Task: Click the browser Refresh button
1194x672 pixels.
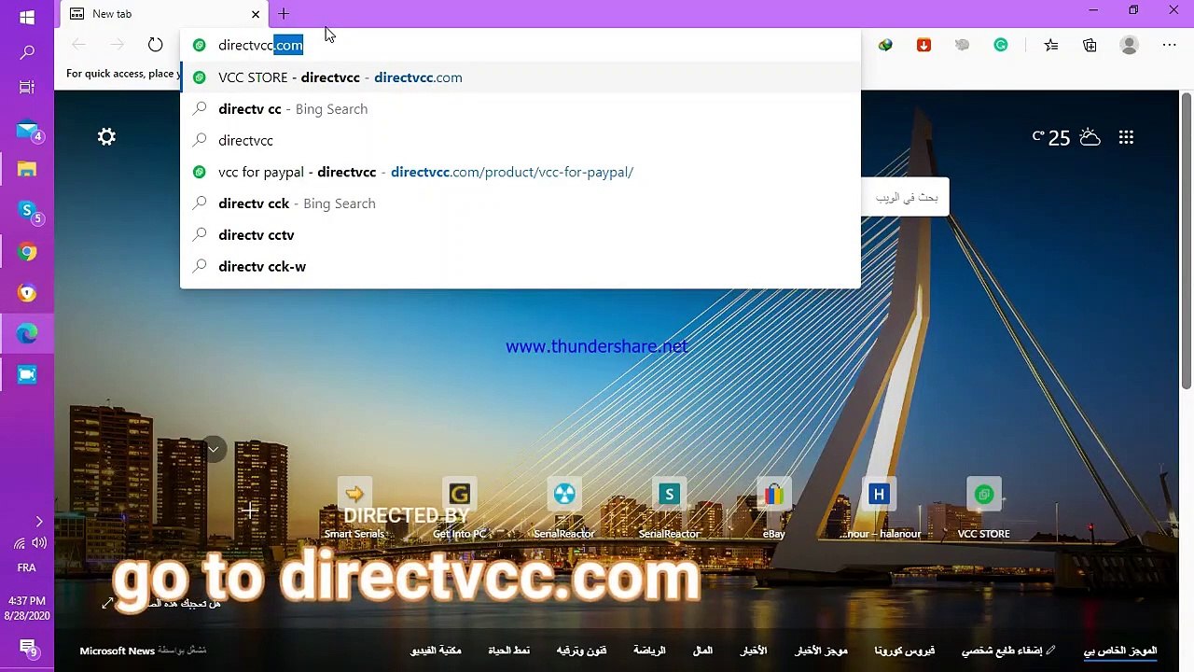Action: tap(155, 45)
